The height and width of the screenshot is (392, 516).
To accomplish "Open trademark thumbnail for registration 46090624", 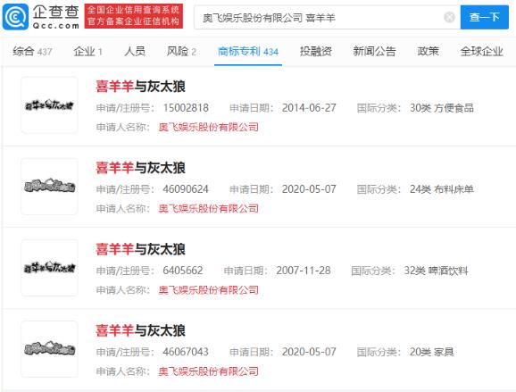I will point(49,187).
